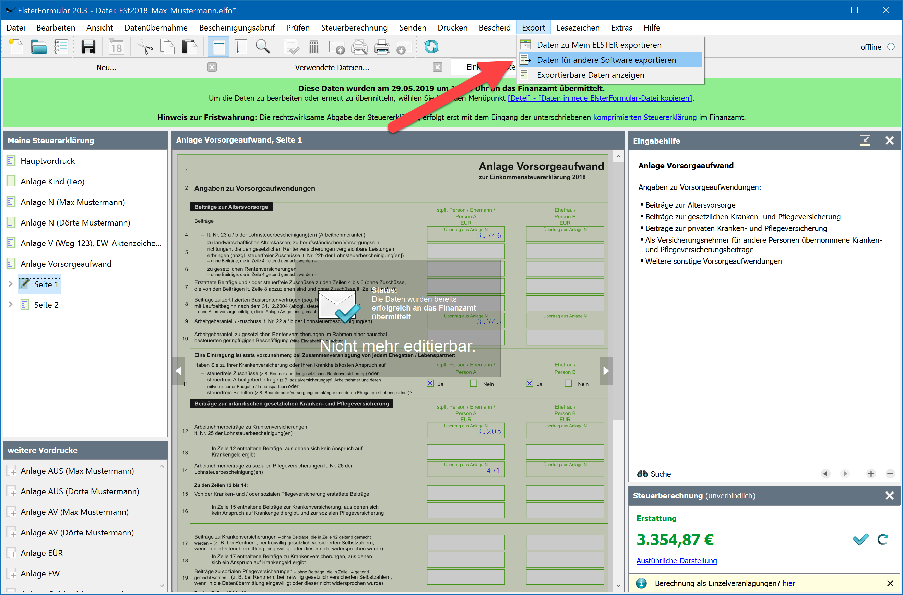903x595 pixels.
Task: Open the Steuerberechnung menu
Action: (x=354, y=28)
